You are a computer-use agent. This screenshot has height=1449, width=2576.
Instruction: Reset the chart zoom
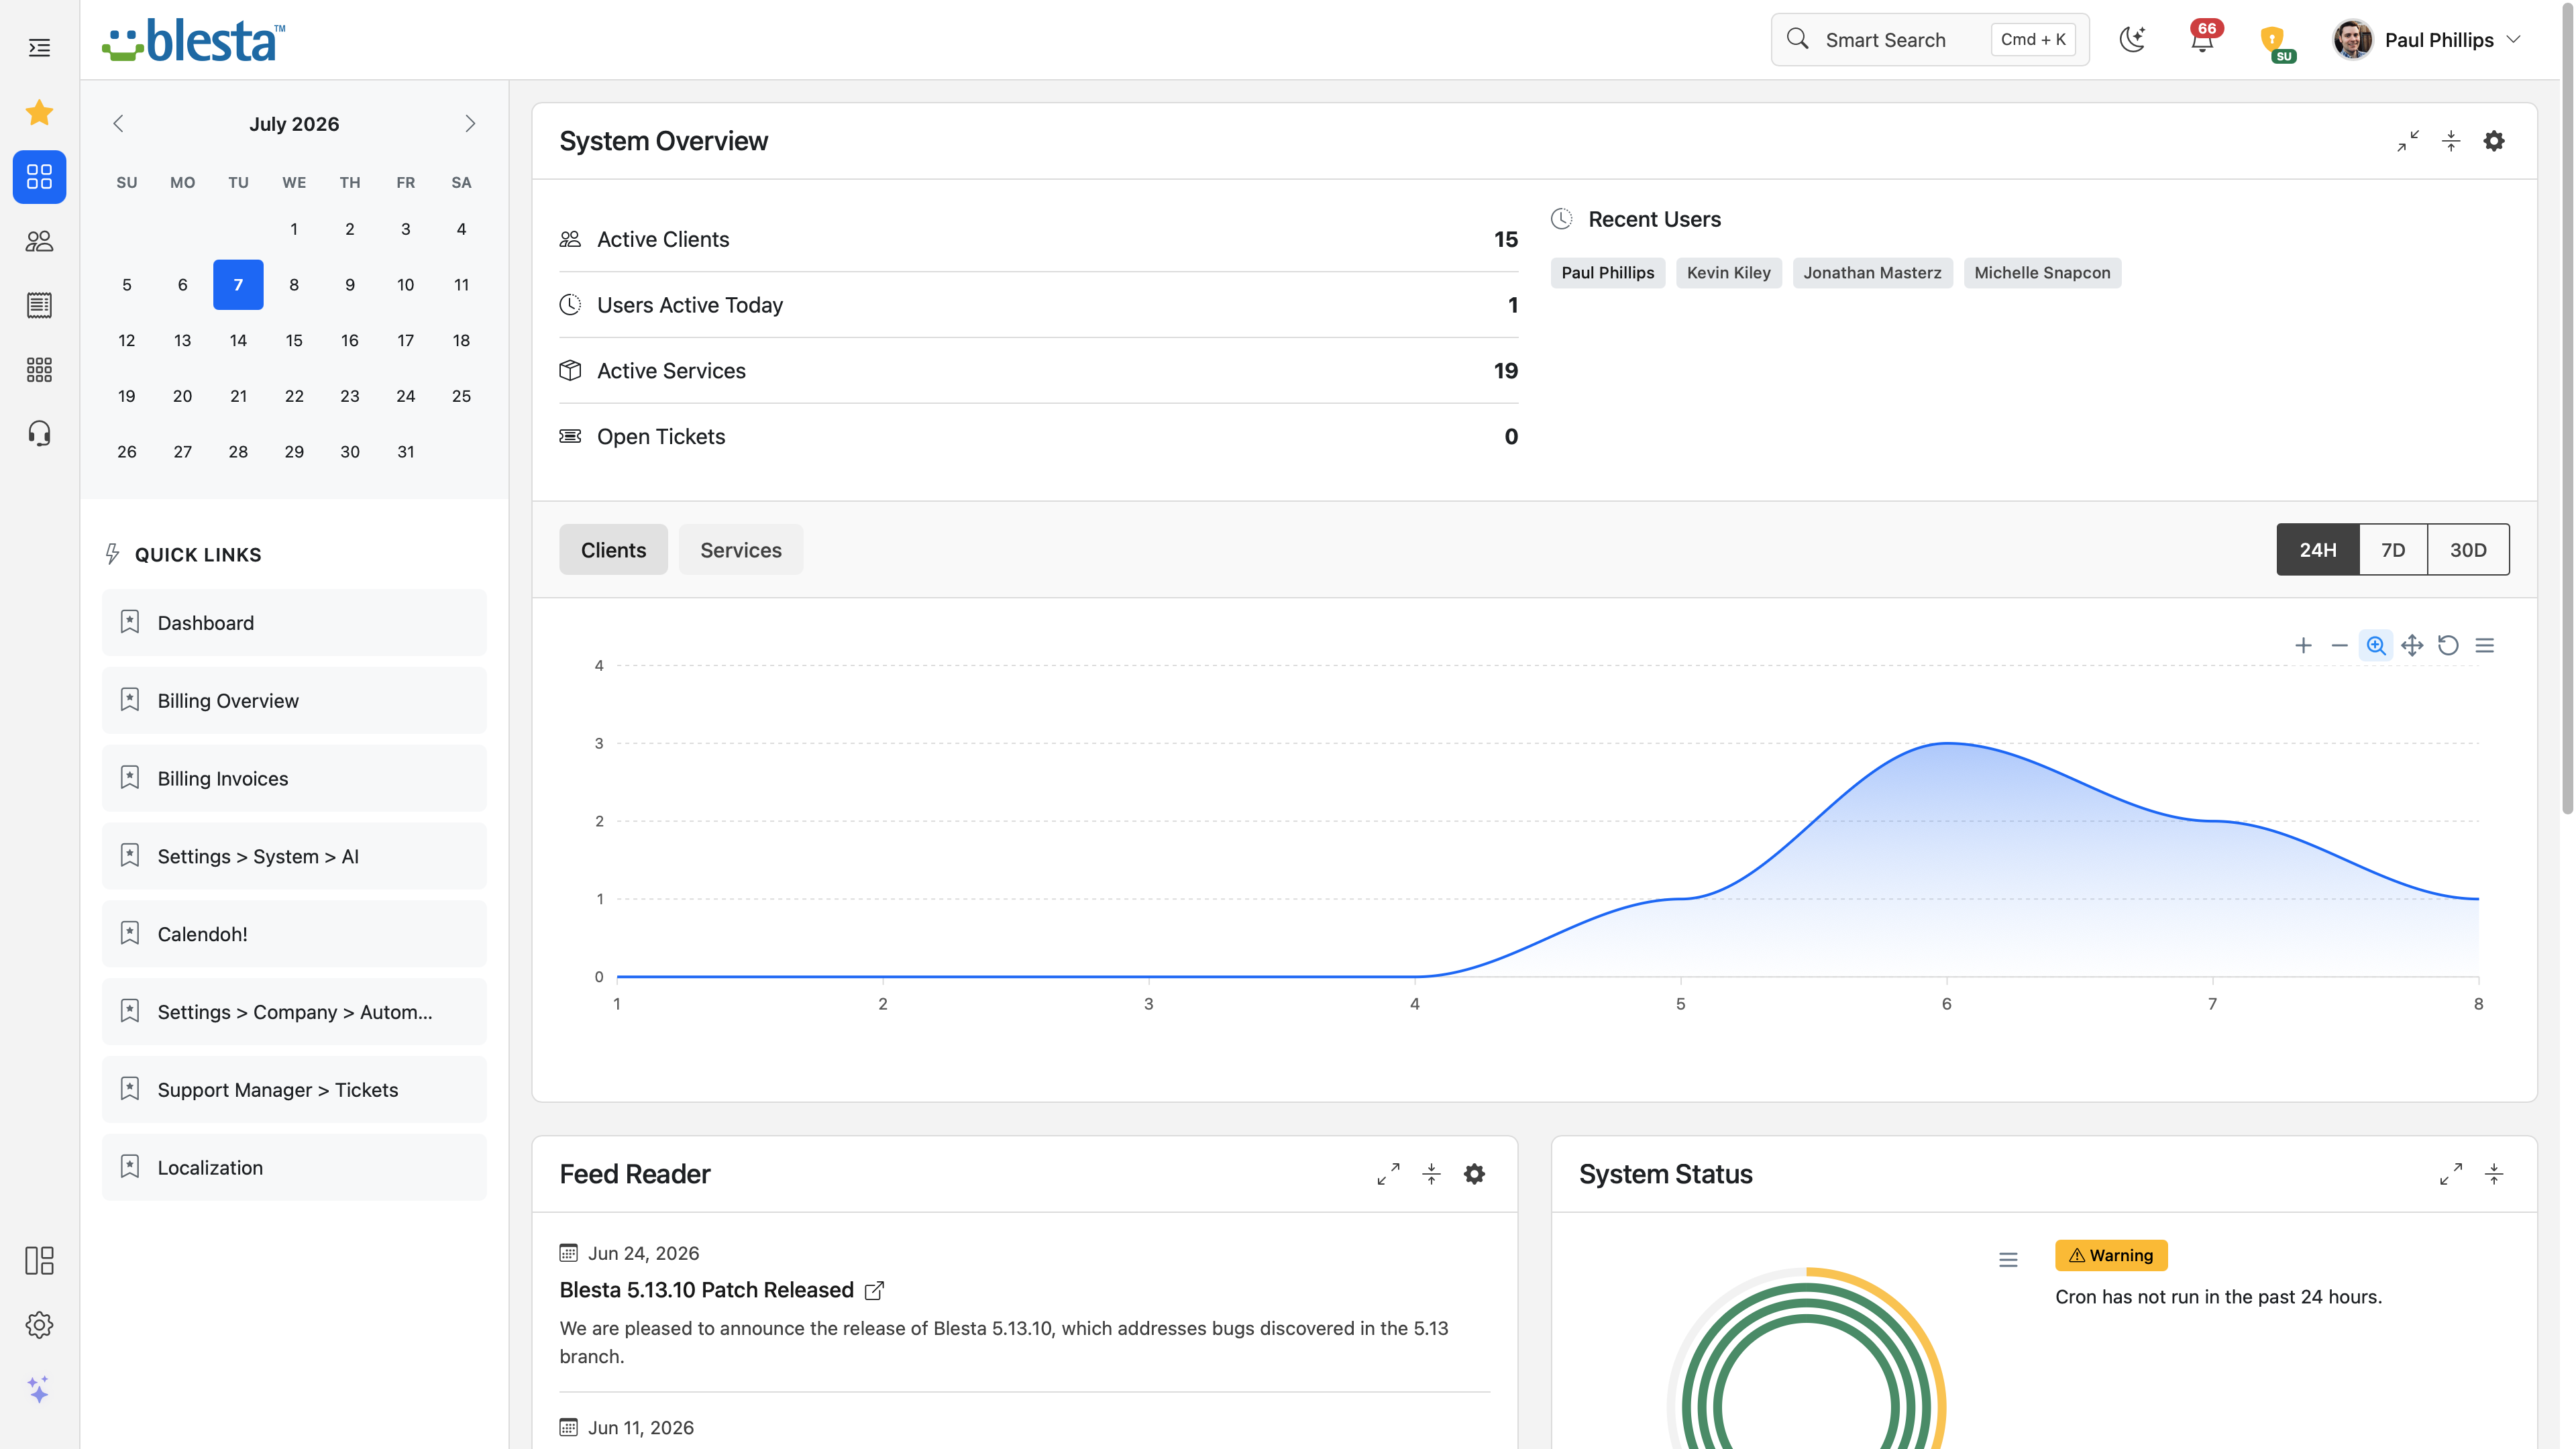pos(2448,645)
